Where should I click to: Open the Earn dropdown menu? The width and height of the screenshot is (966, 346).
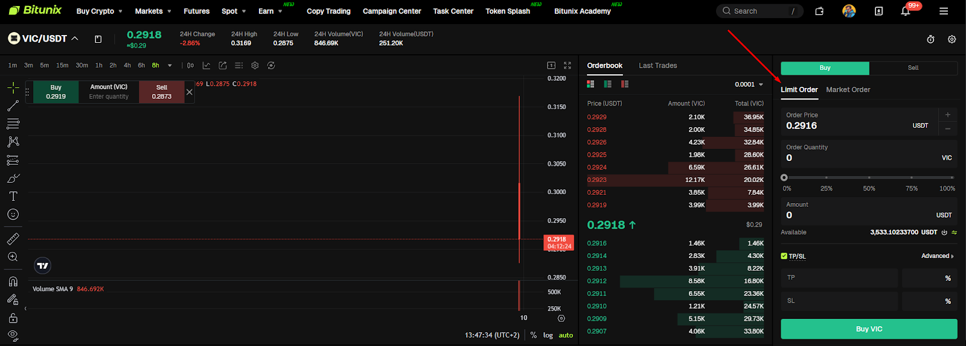point(270,11)
